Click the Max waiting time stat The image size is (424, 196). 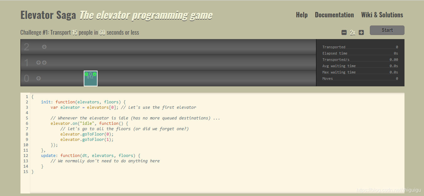click(x=360, y=72)
